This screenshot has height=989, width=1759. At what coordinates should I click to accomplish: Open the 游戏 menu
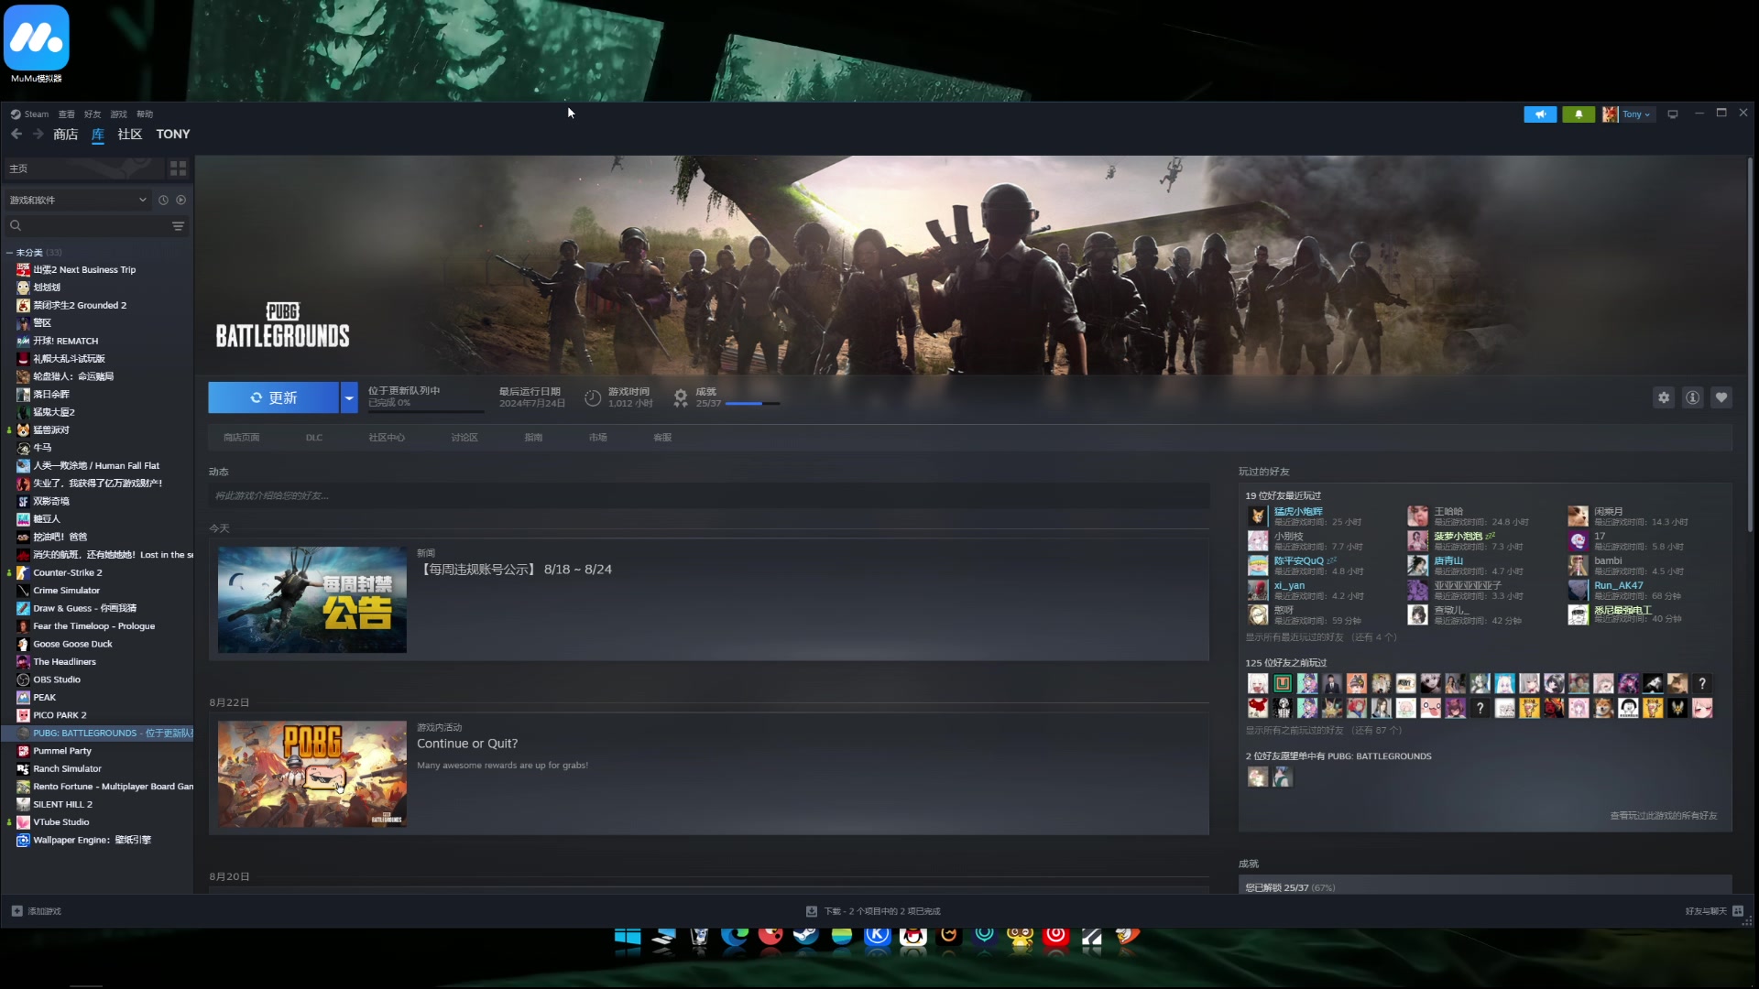click(118, 114)
